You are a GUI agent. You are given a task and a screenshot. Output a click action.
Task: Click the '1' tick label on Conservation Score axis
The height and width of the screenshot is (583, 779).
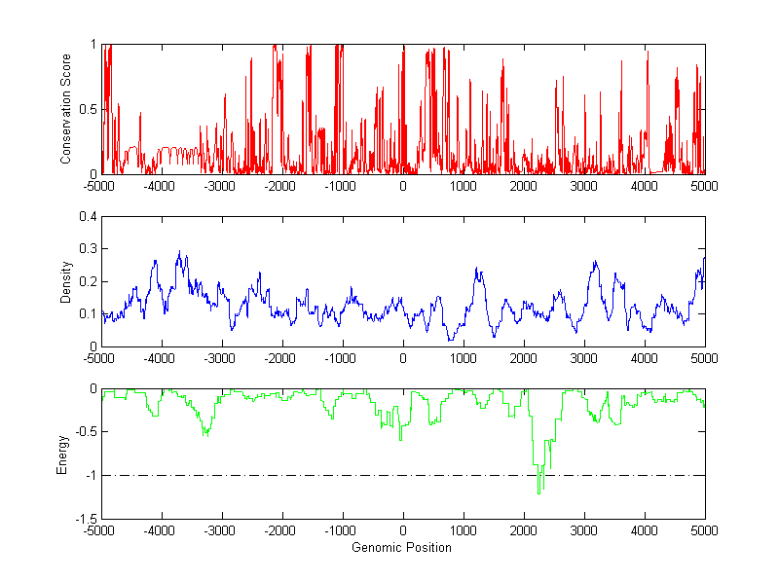[x=93, y=45]
